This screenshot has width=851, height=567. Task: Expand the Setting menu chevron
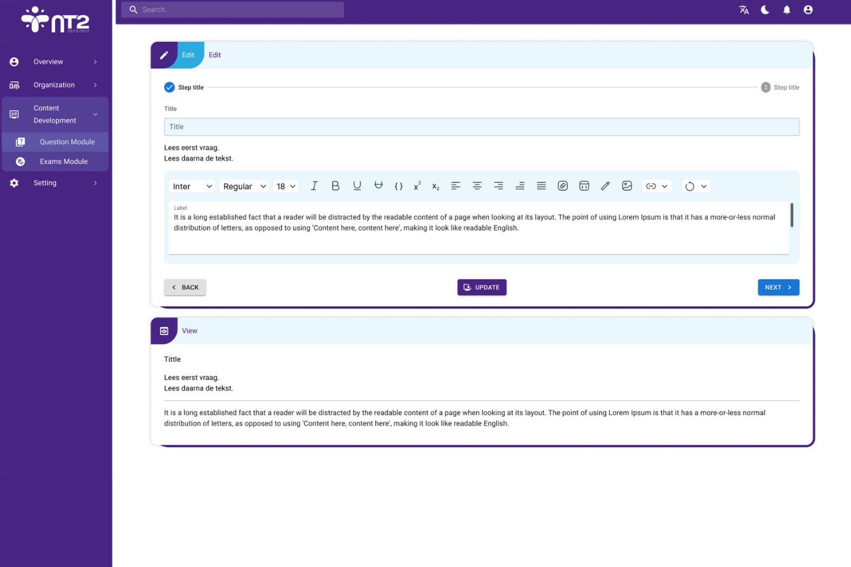(95, 183)
